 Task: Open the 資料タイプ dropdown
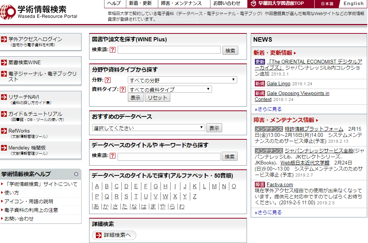[170, 89]
